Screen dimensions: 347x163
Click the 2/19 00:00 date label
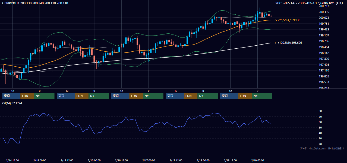[257, 160]
